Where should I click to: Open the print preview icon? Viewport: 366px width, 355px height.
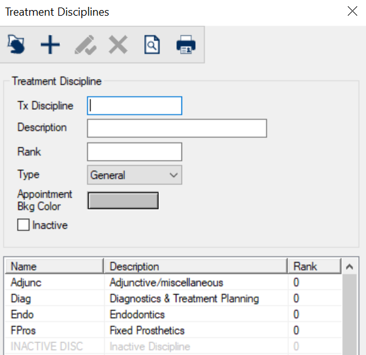(x=152, y=45)
